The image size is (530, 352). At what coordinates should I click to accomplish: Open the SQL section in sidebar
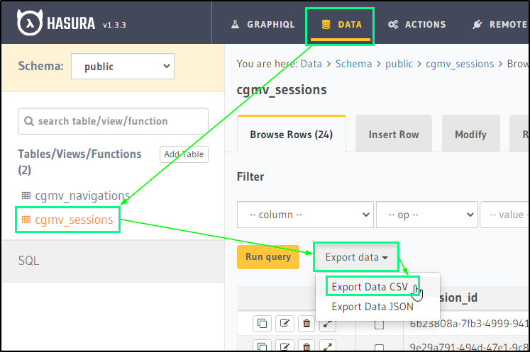113,261
